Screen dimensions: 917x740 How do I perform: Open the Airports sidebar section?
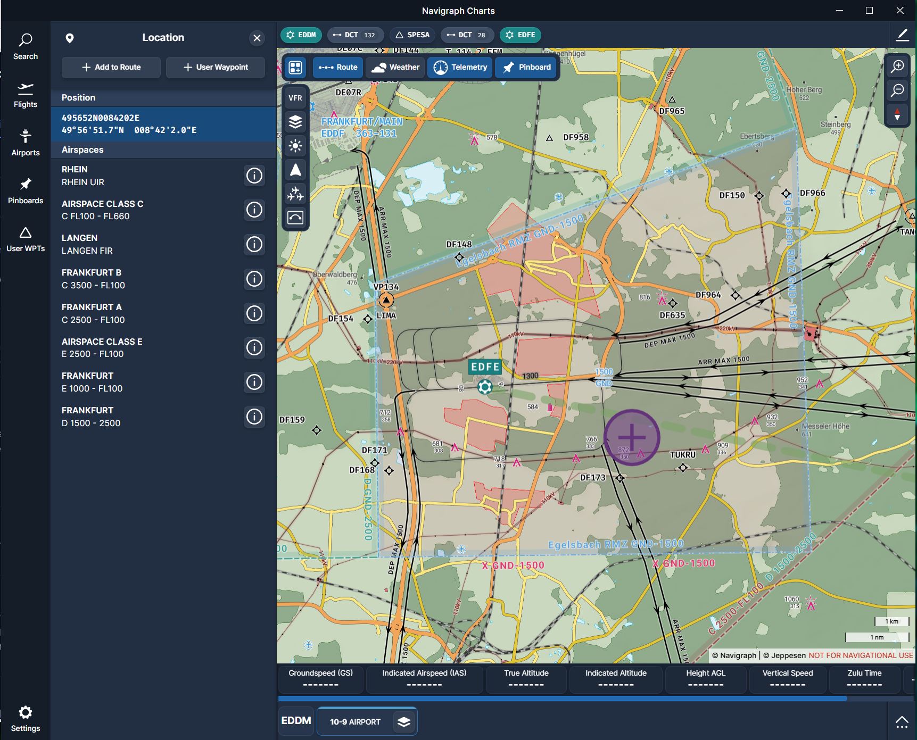tap(26, 143)
